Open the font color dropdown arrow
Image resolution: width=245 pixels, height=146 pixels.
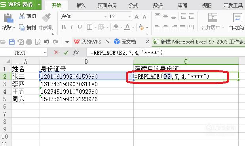[x=133, y=27]
